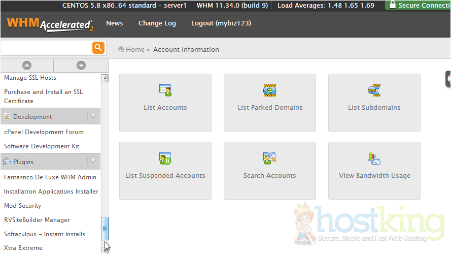Click the Home icon in breadcrumb
The height and width of the screenshot is (254, 451).
(121, 49)
